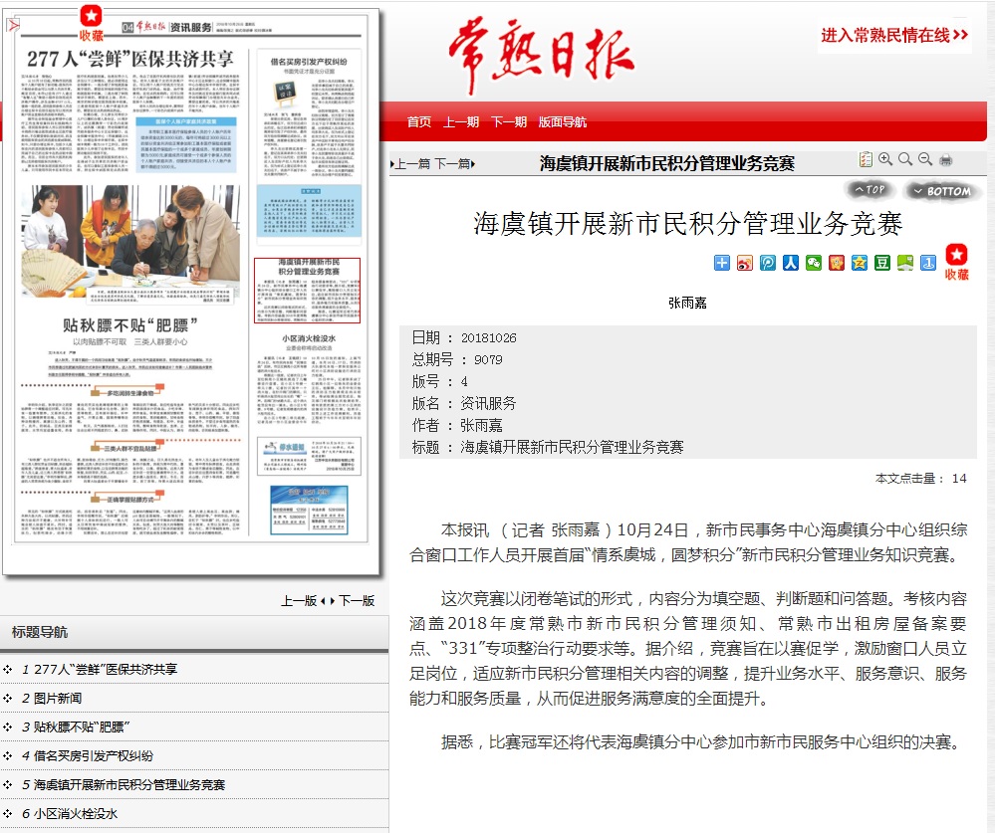Screen dimensions: 995x833
Task: Click the 277人 headline on the page preview
Action: (130, 59)
